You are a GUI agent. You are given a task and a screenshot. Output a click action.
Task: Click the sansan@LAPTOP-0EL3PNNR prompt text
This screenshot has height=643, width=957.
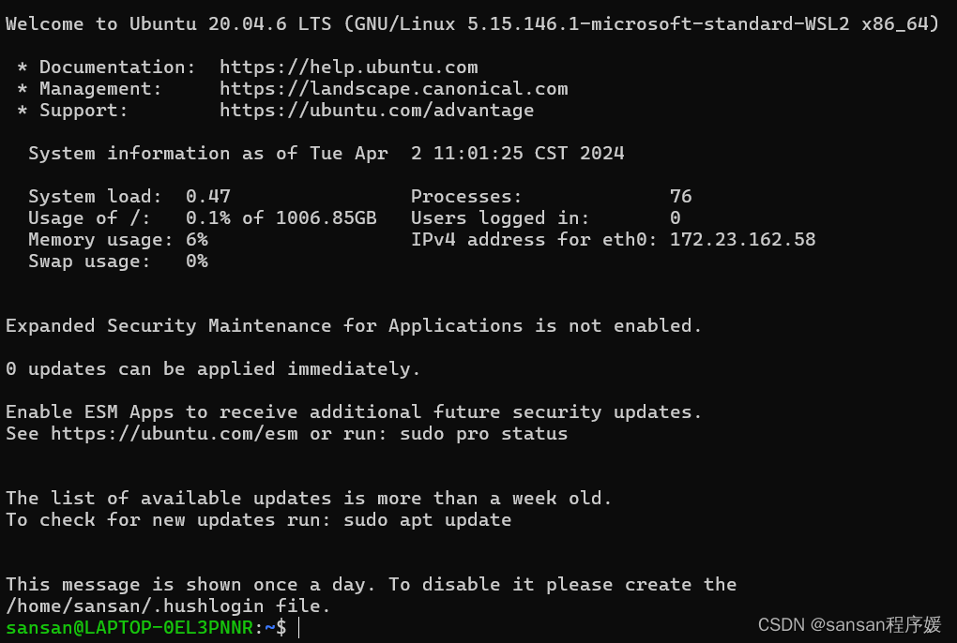tap(129, 628)
